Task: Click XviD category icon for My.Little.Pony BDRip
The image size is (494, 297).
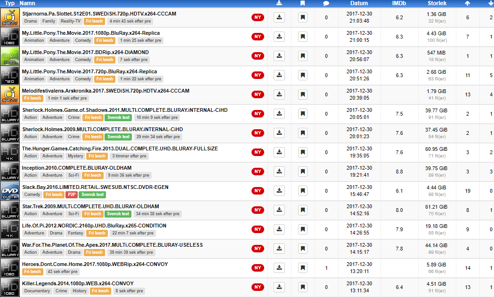Action: 10,56
